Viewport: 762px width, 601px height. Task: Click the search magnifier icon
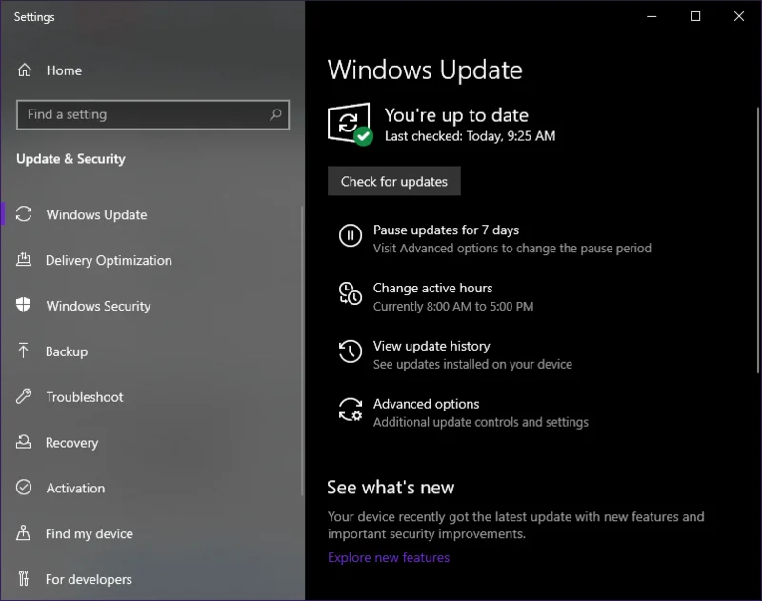tap(275, 114)
